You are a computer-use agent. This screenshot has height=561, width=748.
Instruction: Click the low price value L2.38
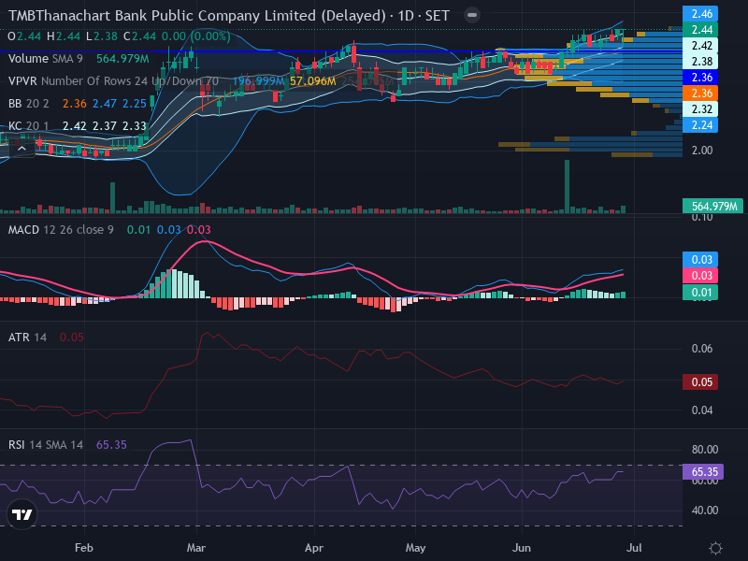(102, 36)
